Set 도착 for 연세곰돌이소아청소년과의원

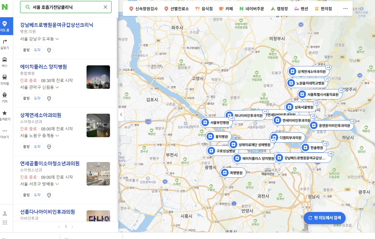click(x=37, y=195)
